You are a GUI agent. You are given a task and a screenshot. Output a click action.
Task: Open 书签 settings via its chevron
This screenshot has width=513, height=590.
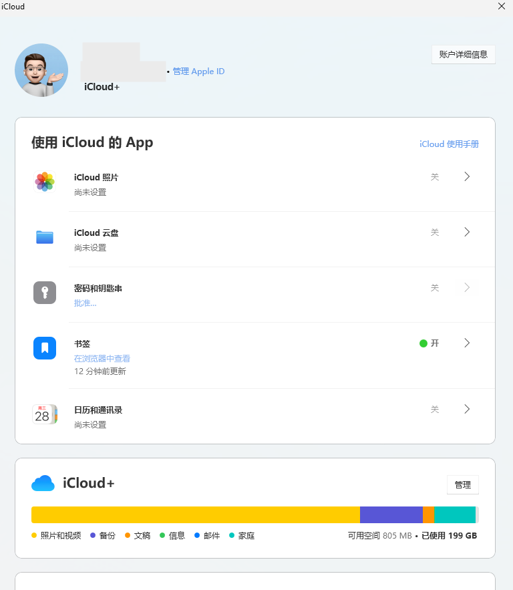[x=467, y=343]
